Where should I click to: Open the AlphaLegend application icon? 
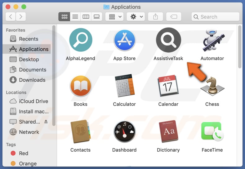[x=81, y=40]
